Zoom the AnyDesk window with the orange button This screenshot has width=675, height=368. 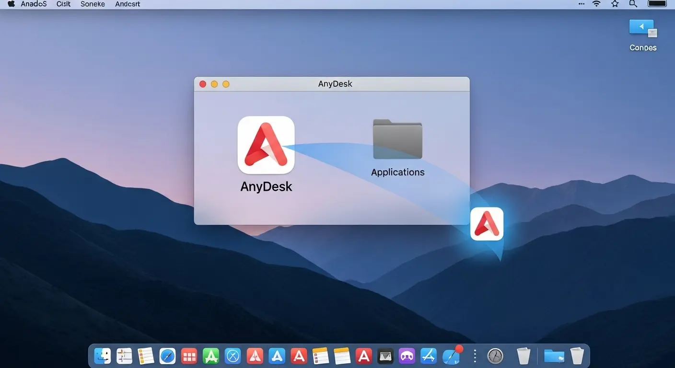click(226, 84)
